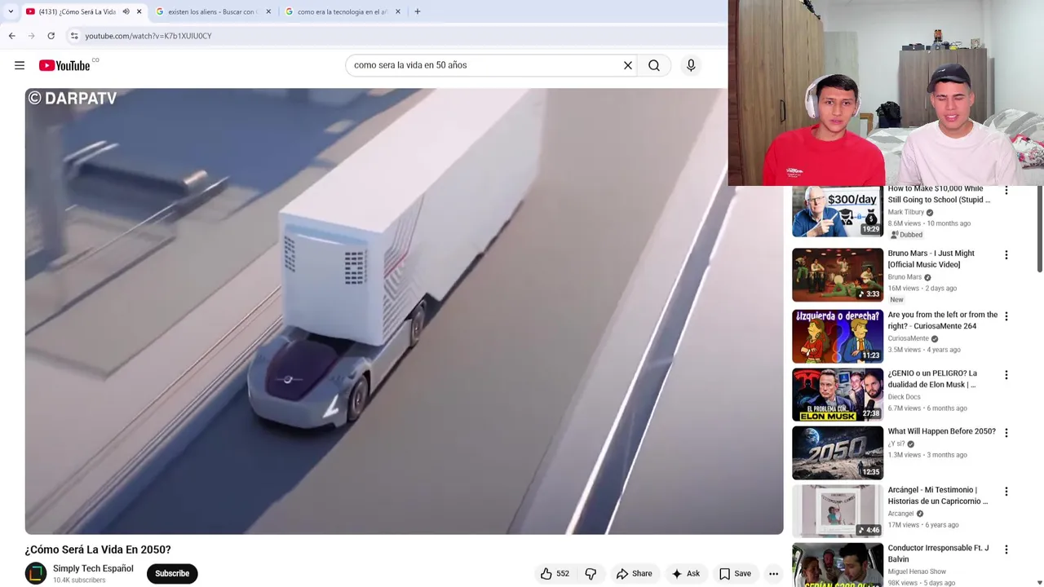Reload the page
The width and height of the screenshot is (1044, 587).
51,36
